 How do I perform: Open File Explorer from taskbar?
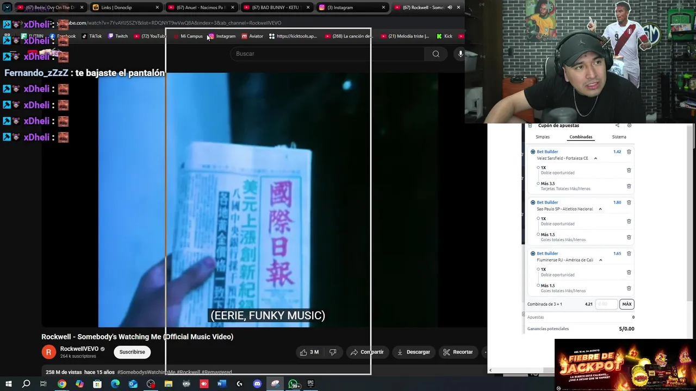click(169, 384)
